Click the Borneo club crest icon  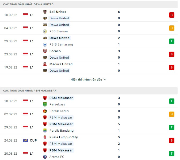click(x=45, y=51)
